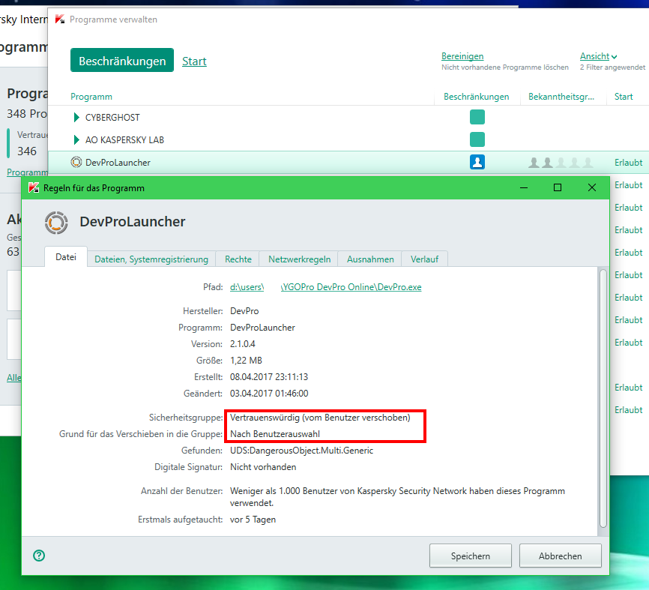The image size is (649, 590).
Task: Click the 2 Filter angewendet label
Action: point(612,67)
